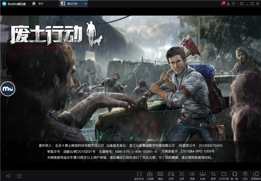Click the 废土行动 game title logo
The width and height of the screenshot is (261, 181).
pyautogui.click(x=57, y=36)
